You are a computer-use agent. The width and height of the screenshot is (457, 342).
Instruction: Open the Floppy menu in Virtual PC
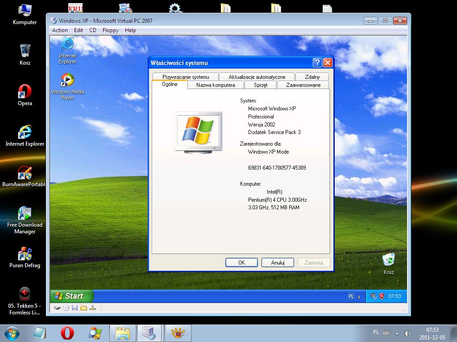(111, 30)
